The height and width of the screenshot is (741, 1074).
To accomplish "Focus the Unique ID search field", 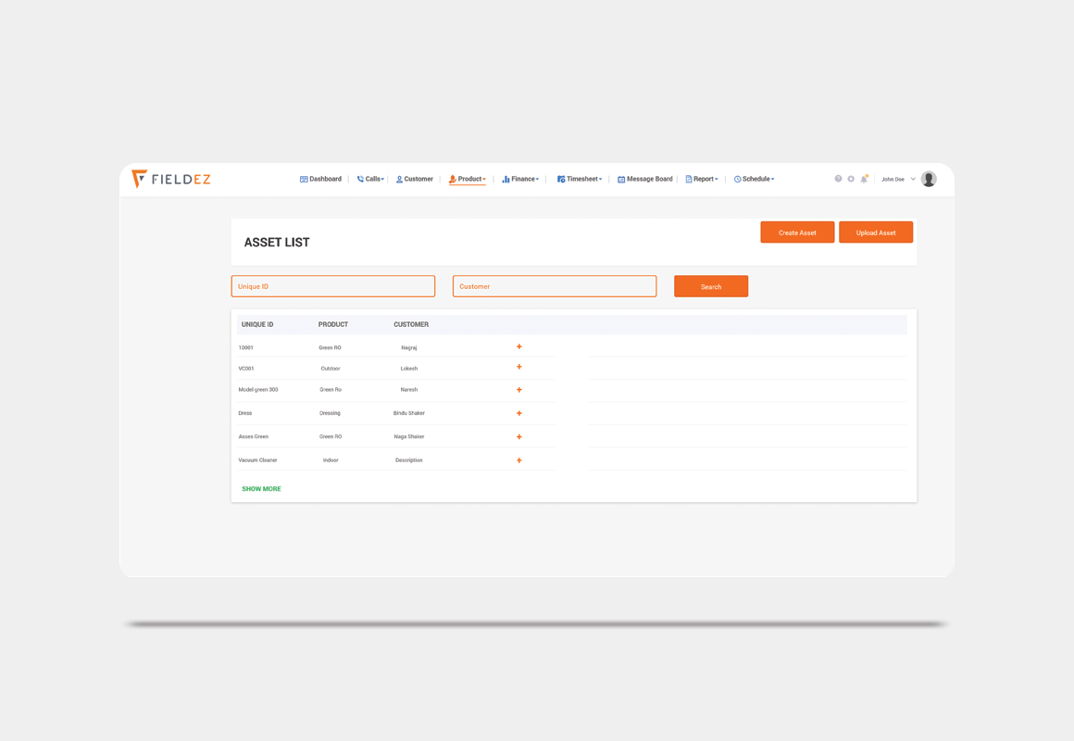I will point(333,286).
